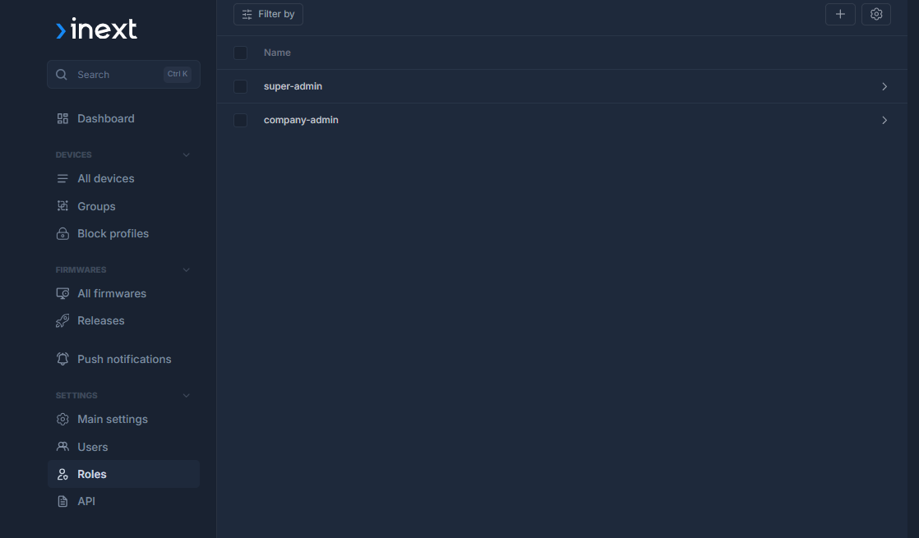
Task: Select the super-admin row checkbox
Action: pos(241,86)
